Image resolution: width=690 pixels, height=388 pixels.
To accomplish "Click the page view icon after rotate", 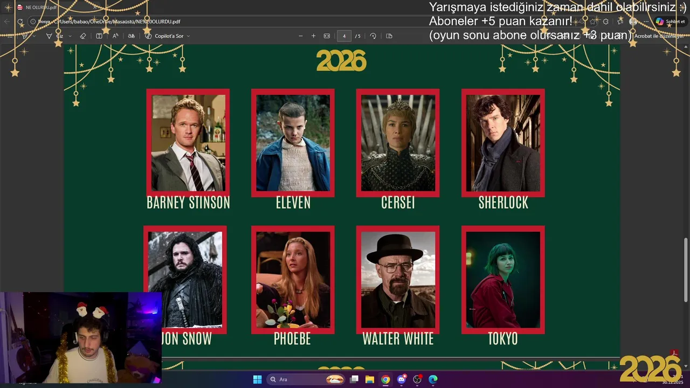I will click(389, 36).
